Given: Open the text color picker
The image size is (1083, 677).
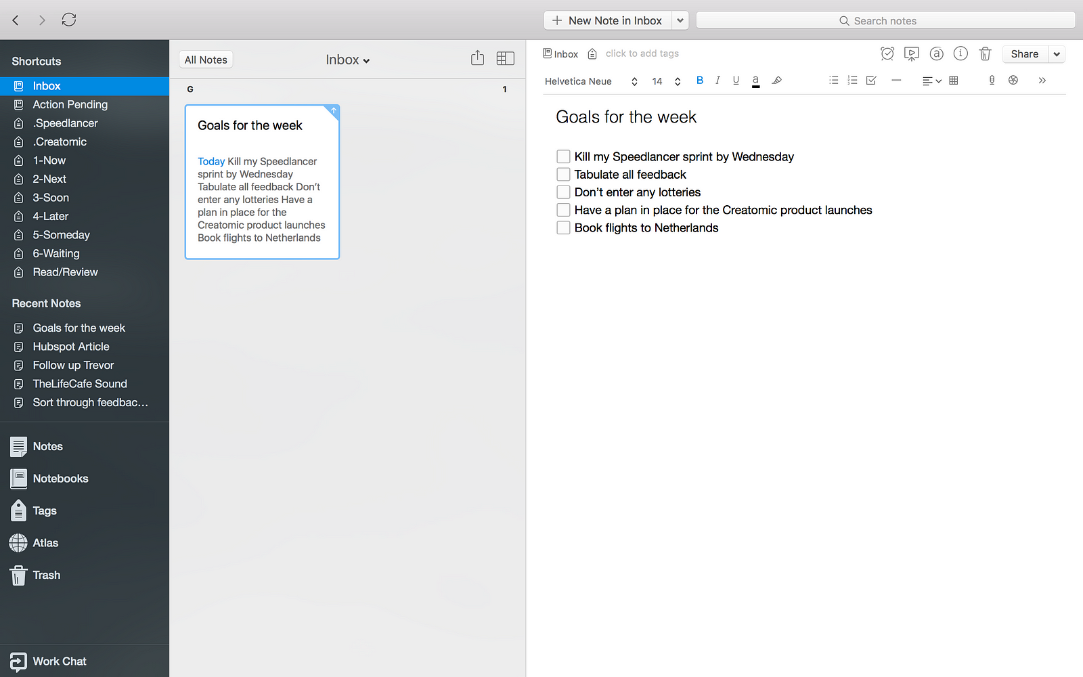Looking at the screenshot, I should coord(755,81).
